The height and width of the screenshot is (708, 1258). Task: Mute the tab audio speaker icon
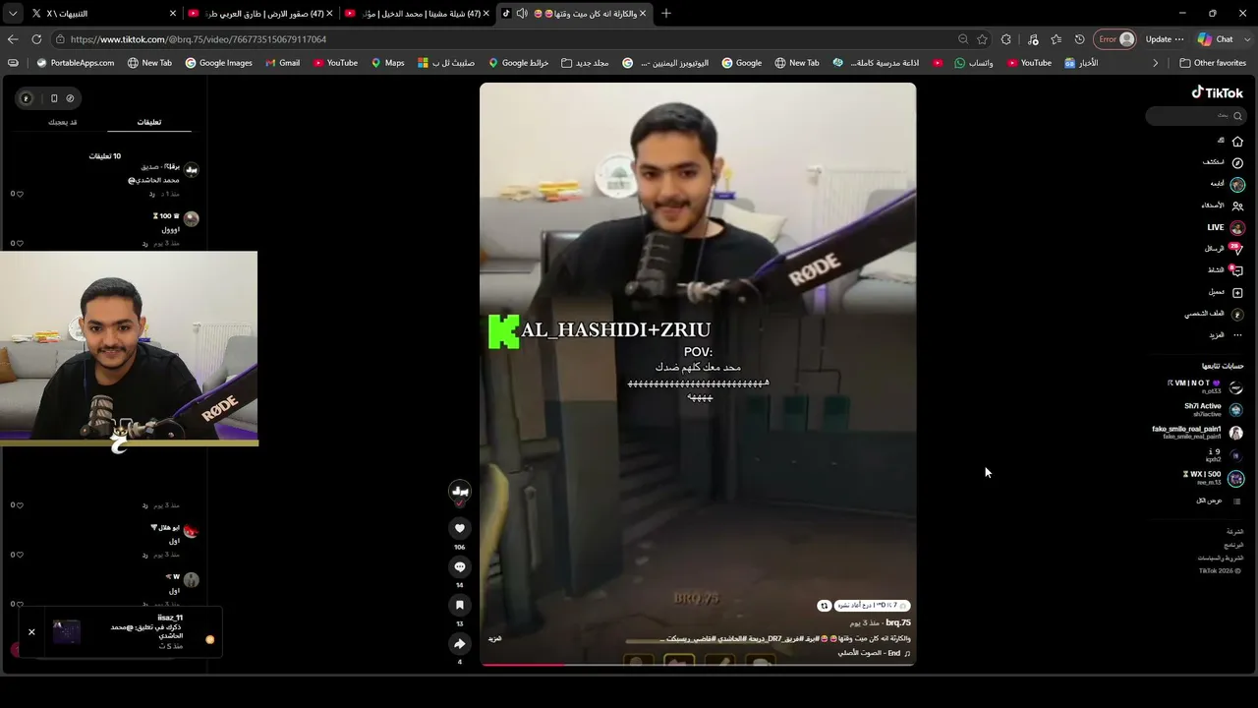522,14
